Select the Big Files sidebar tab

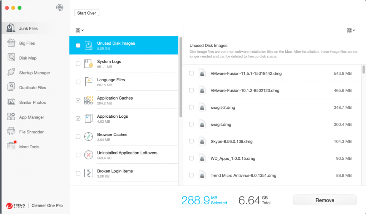point(27,43)
